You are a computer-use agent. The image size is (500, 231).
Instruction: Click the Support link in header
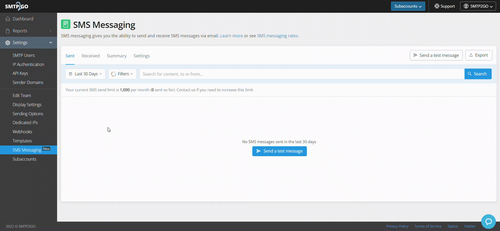pos(445,6)
